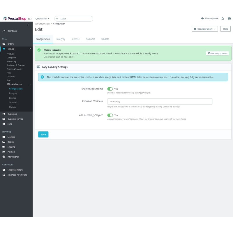Open Discounts in the Catalog menu
The height and width of the screenshot is (233, 233).
point(11,77)
